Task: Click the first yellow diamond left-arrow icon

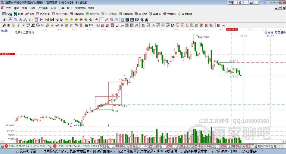Action: [x=66, y=20]
